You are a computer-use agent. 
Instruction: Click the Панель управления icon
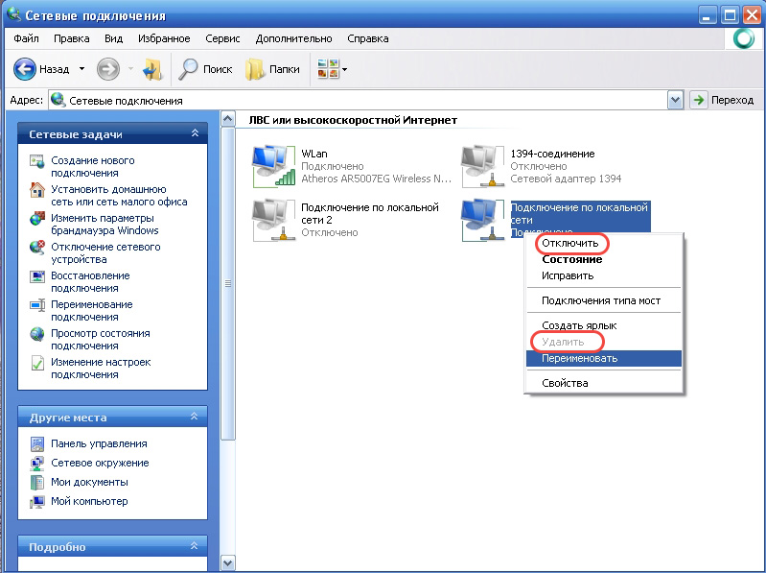[x=37, y=443]
